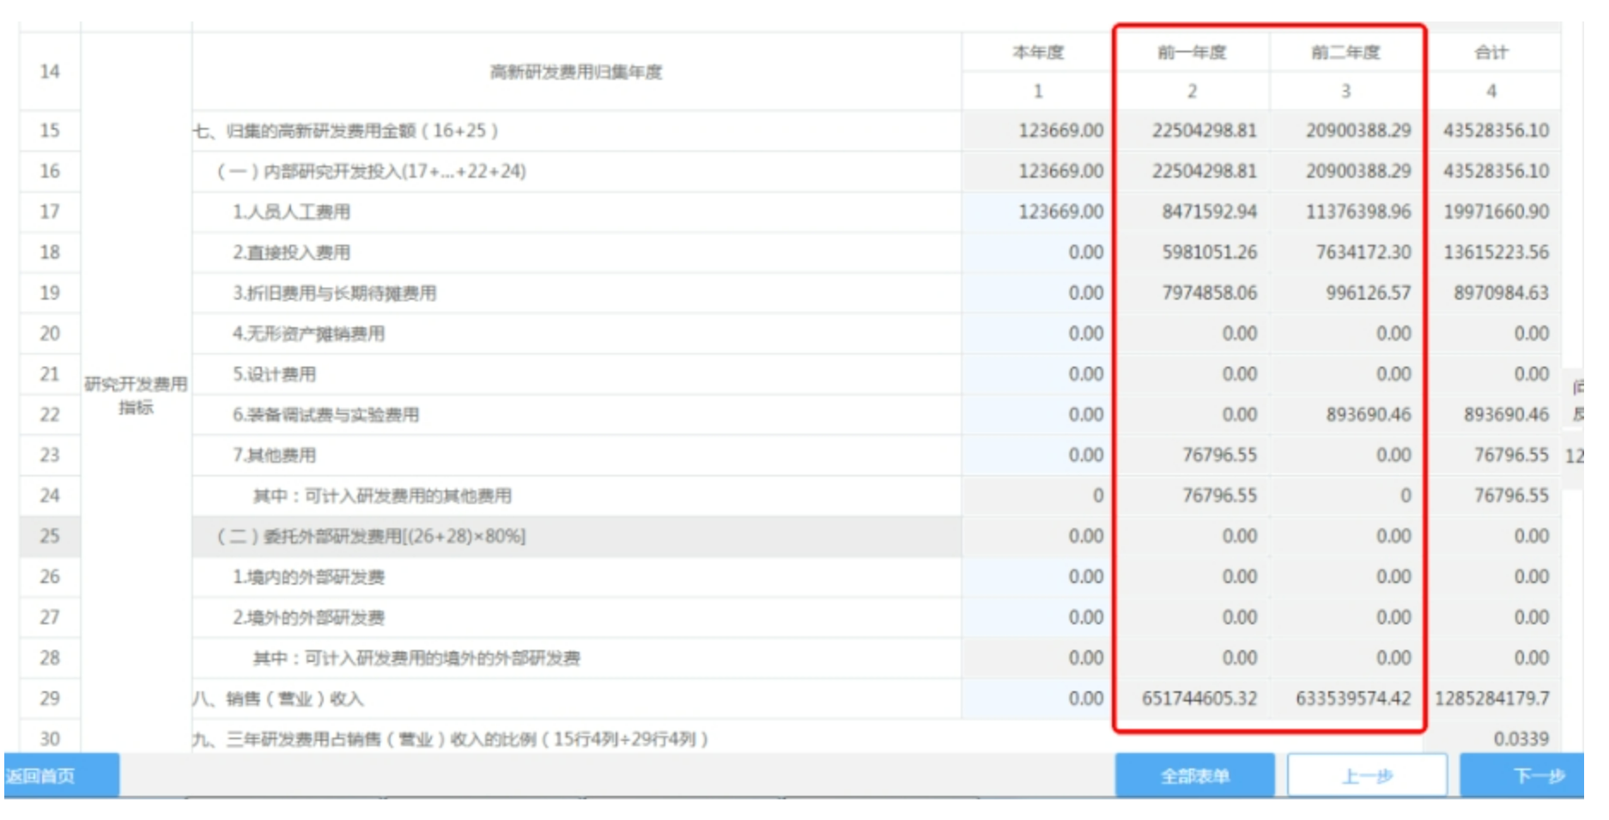The image size is (1609, 820).
Task: Select the 前二年度 value 11376398.96
Action: 1358,211
